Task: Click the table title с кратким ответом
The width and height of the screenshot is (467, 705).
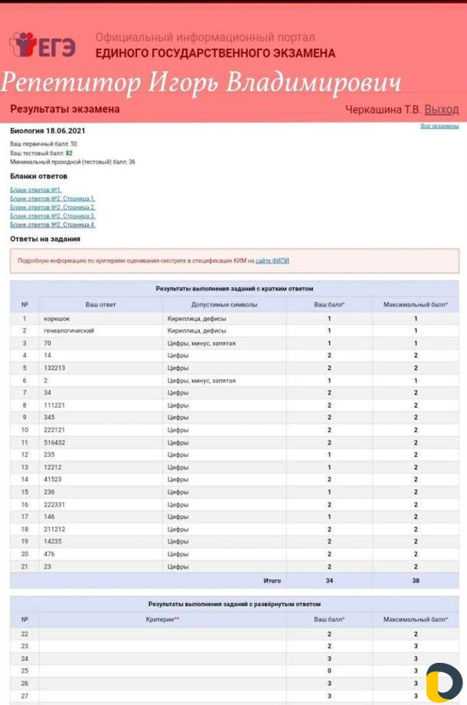Action: [234, 289]
